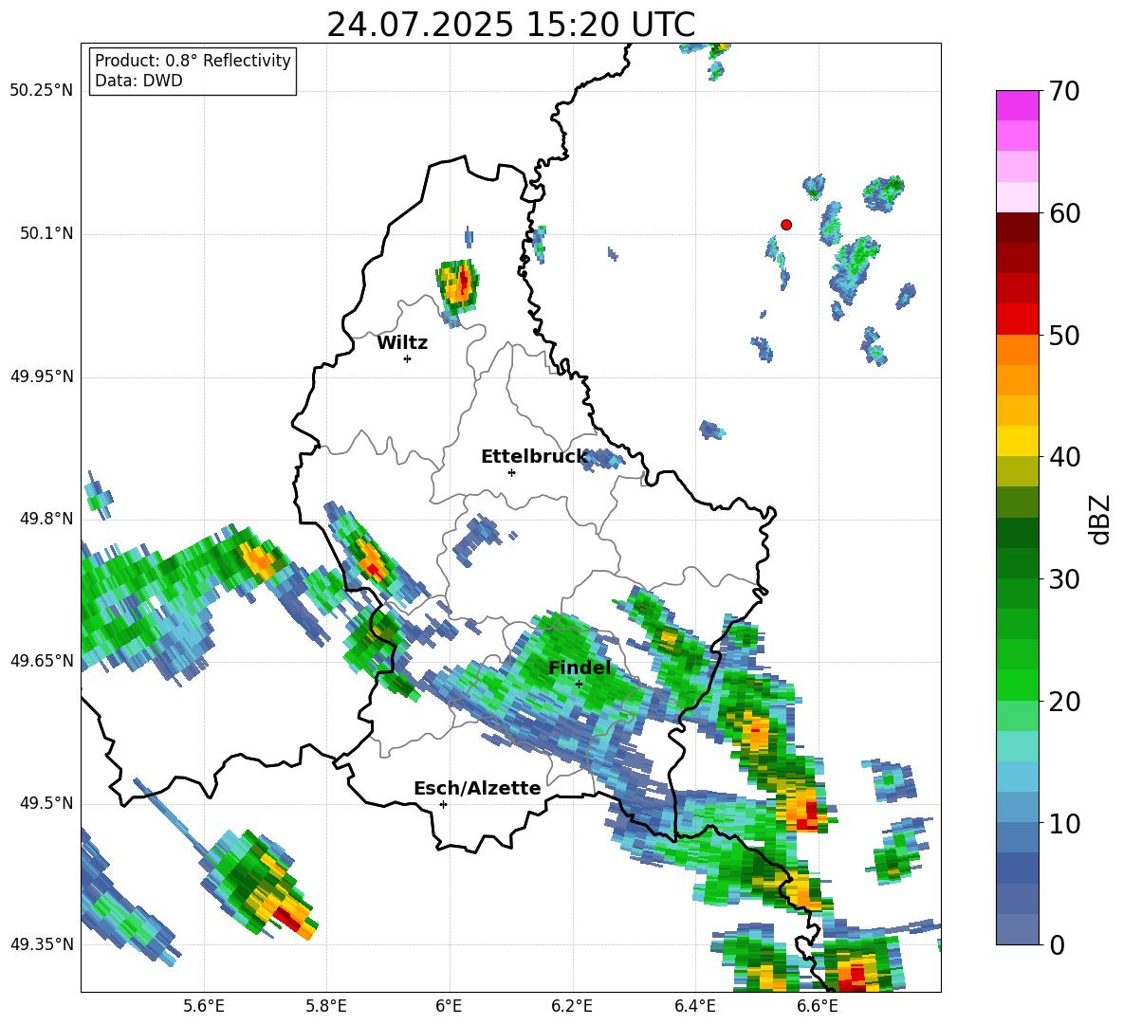Image resolution: width=1123 pixels, height=1025 pixels.
Task: Click the colorbar 40 tick label
Action: coord(1064,457)
